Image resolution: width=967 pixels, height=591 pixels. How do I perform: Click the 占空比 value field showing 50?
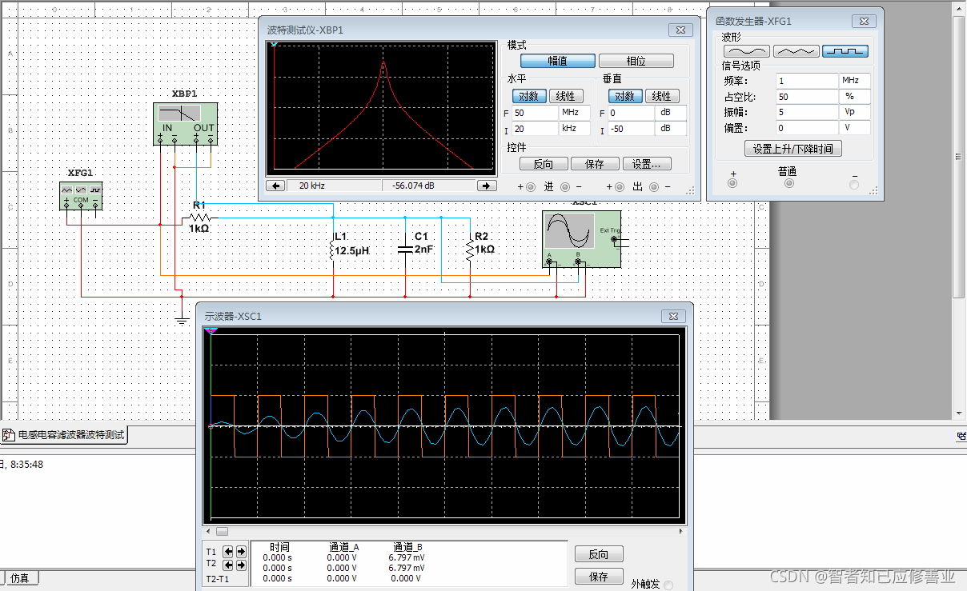click(807, 97)
